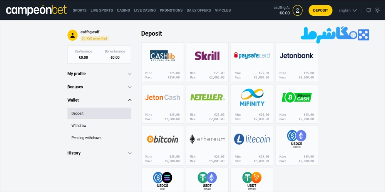Expand the History section
Screen dimensions: 385x192
[x=99, y=153]
